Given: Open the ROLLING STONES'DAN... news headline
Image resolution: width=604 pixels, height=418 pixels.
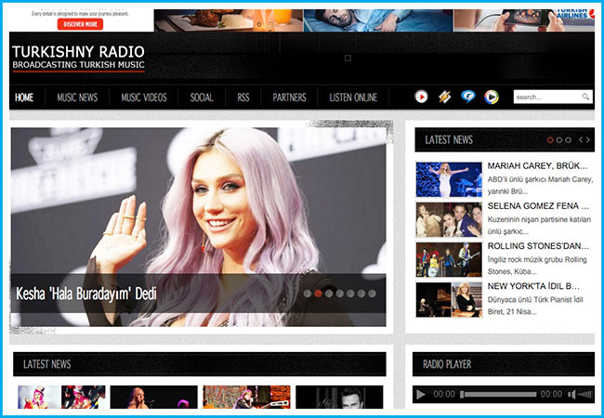Looking at the screenshot, I should coord(538,246).
